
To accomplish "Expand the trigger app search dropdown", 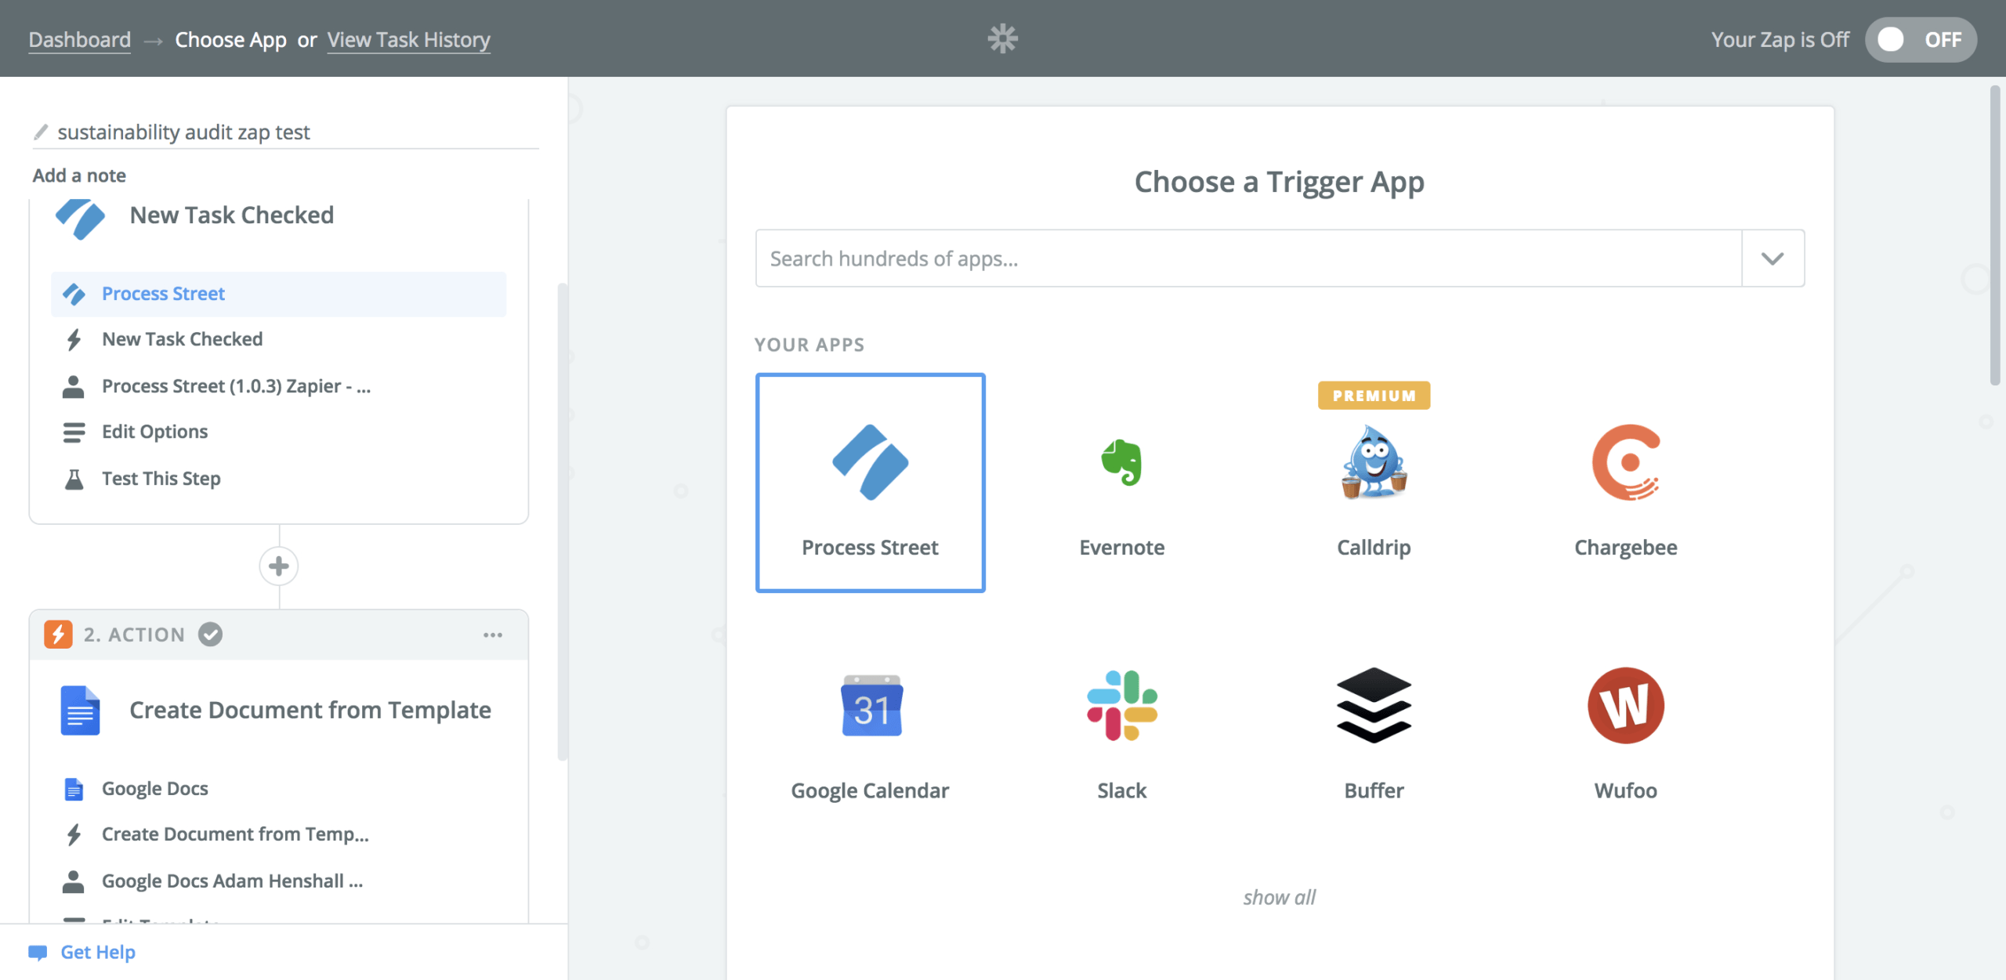I will click(1772, 257).
